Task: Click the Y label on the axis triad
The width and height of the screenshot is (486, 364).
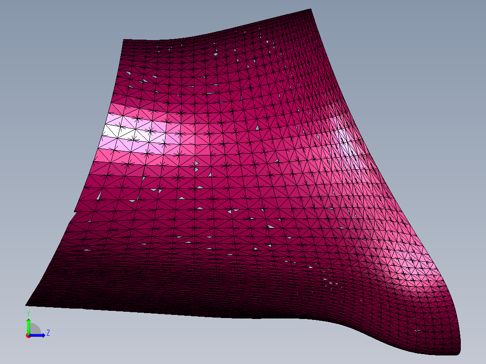Action: point(28,314)
